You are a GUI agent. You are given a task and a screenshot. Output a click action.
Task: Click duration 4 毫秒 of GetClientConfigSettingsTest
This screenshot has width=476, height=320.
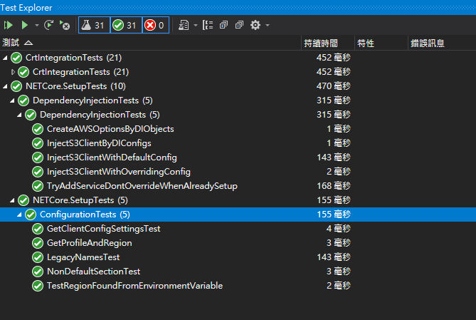tap(338, 229)
